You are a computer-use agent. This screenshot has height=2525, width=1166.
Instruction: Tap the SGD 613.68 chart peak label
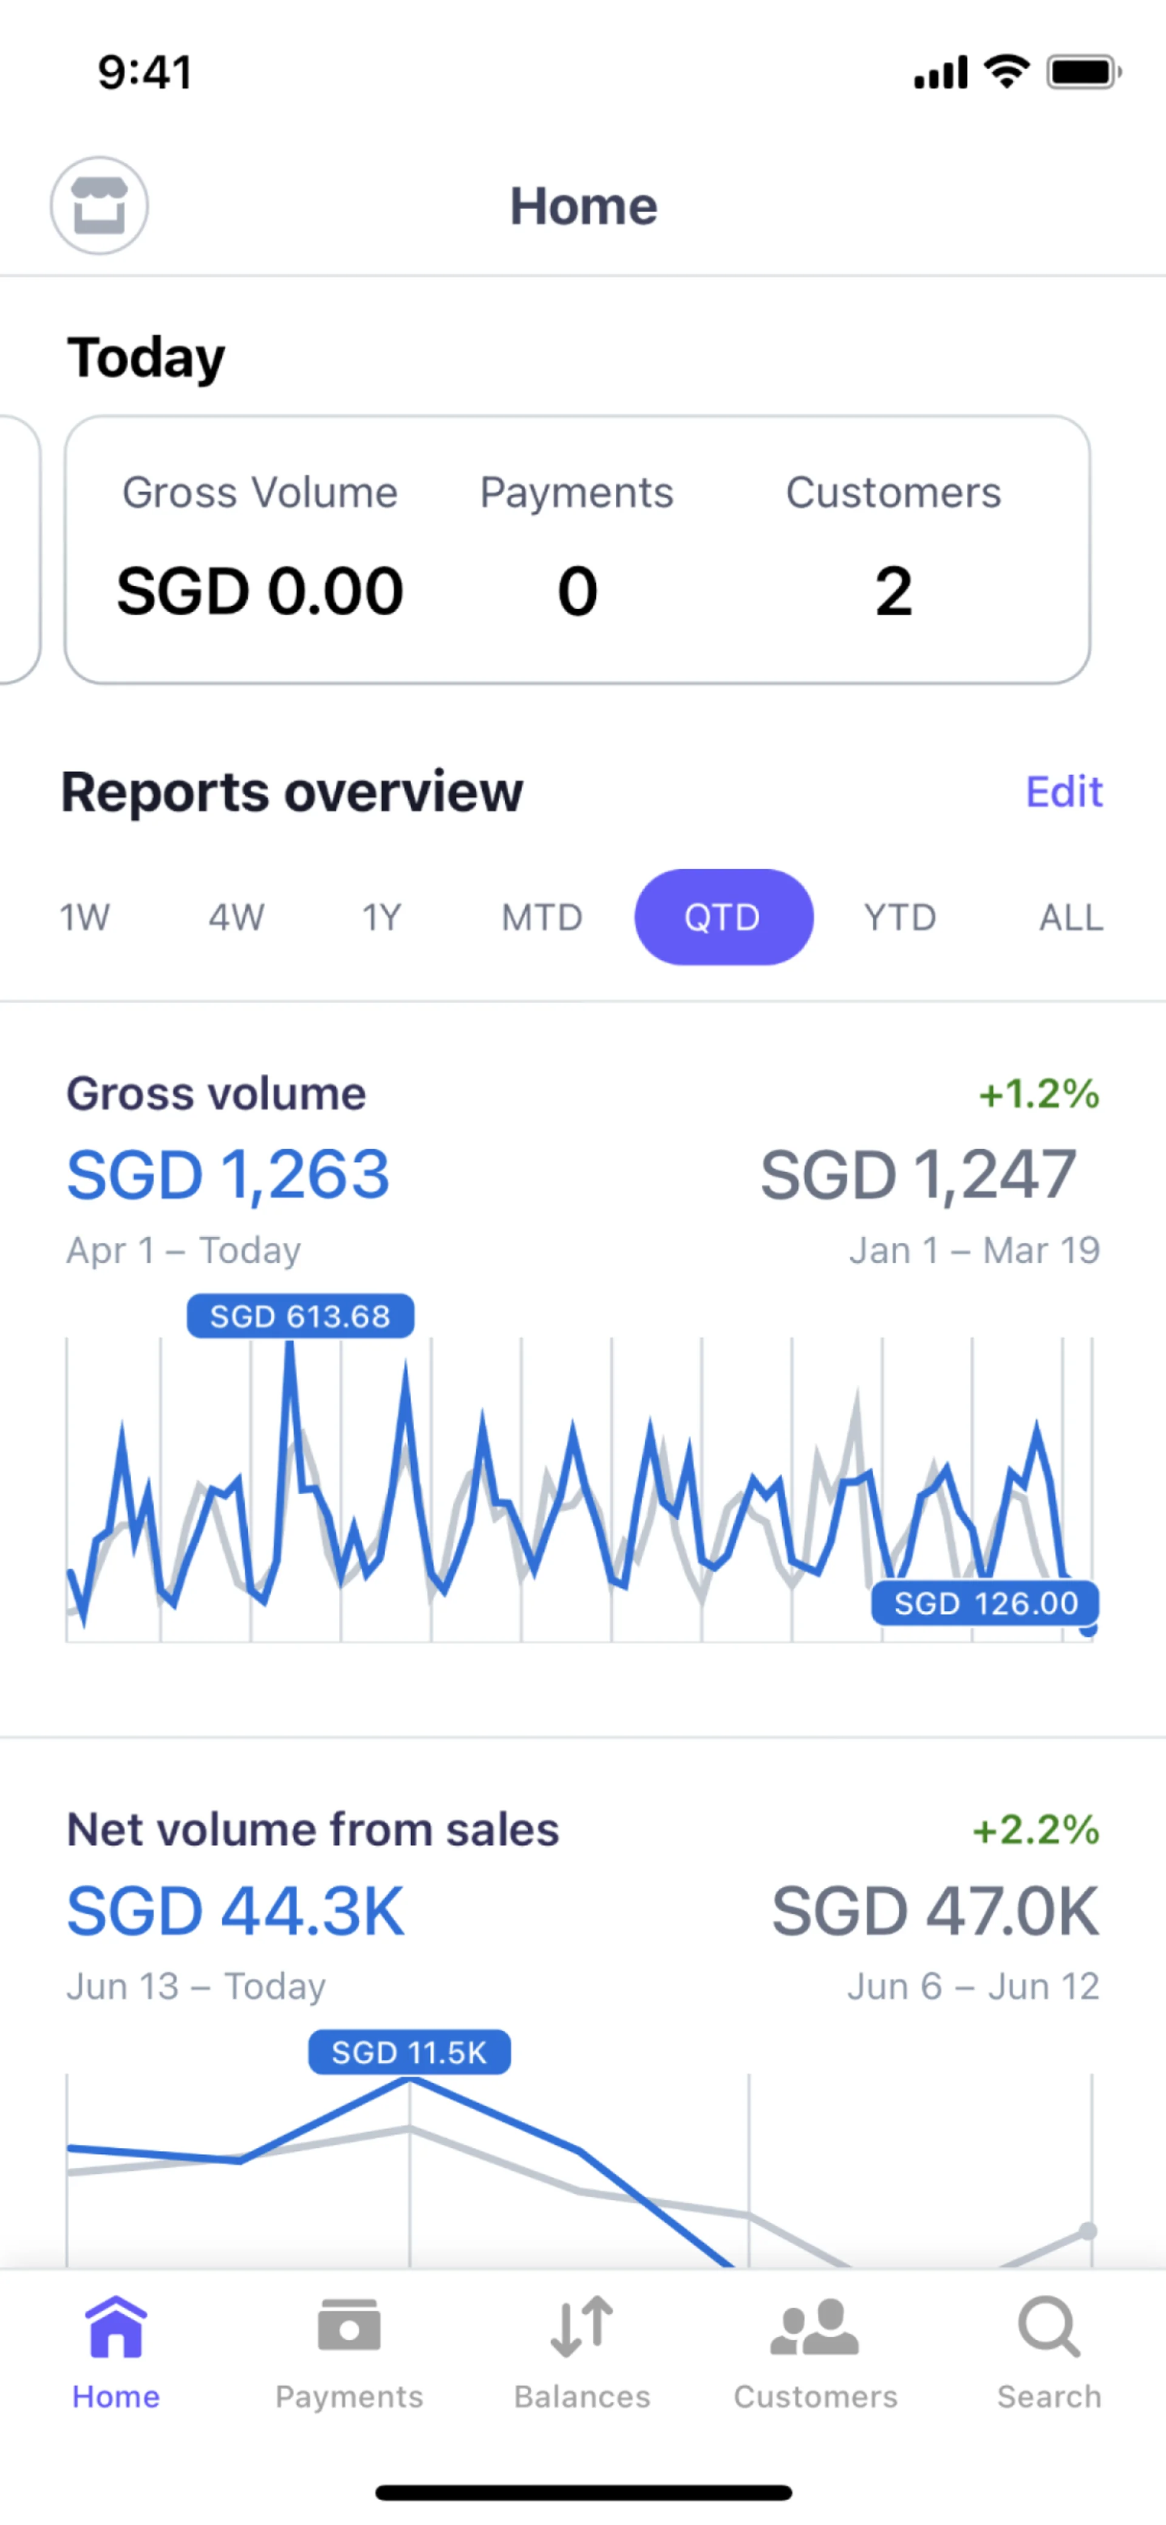(300, 1316)
